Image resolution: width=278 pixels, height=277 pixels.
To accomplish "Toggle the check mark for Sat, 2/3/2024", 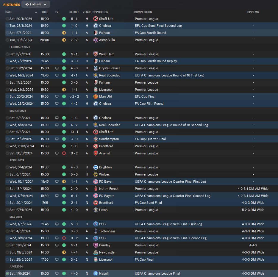I will 7,118.
